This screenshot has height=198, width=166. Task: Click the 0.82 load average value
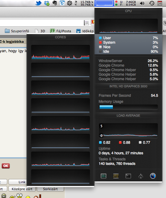107,143
